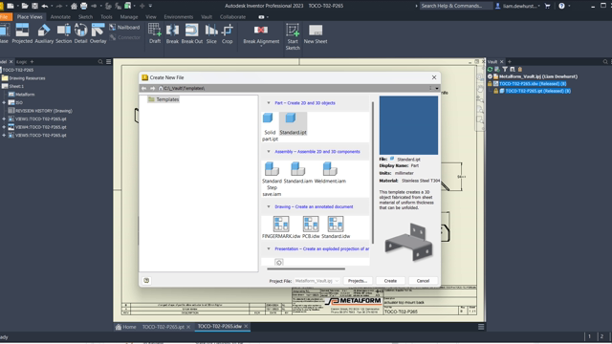Select the Standard.ipt part template
Image resolution: width=612 pixels, height=344 pixels.
(x=293, y=124)
